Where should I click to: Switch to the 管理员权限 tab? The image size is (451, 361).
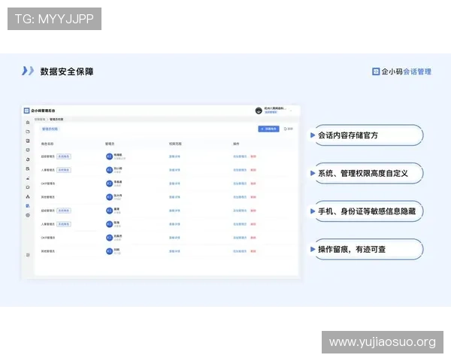(x=50, y=129)
